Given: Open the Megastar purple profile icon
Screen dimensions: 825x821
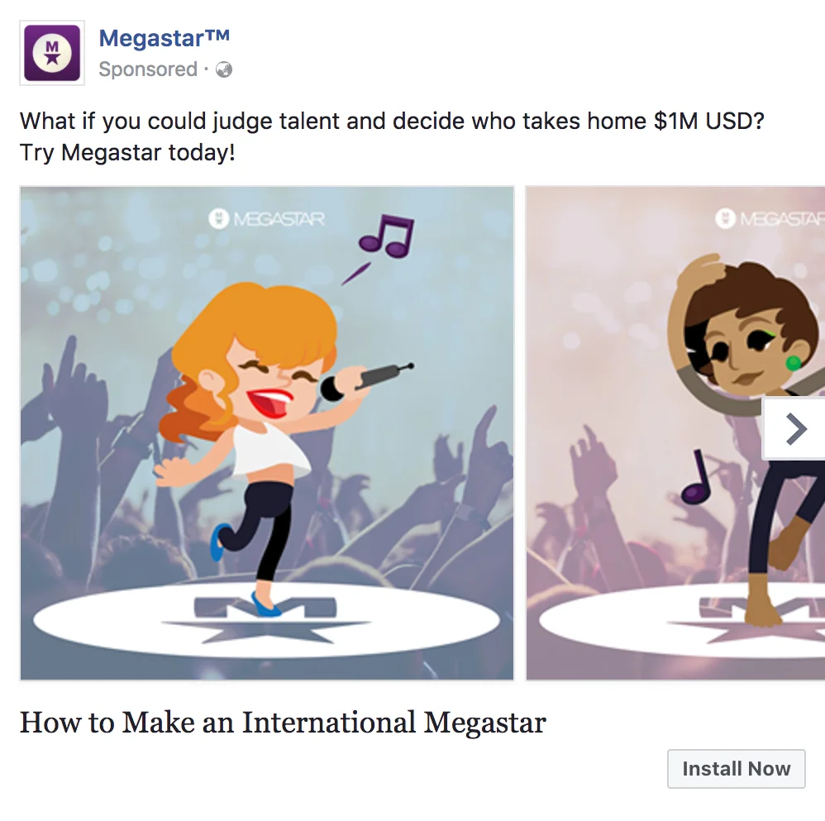Looking at the screenshot, I should coord(52,53).
